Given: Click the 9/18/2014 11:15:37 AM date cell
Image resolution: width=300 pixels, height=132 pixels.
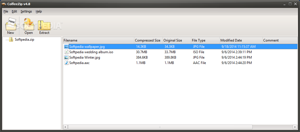Looking at the screenshot, I should tap(238, 47).
